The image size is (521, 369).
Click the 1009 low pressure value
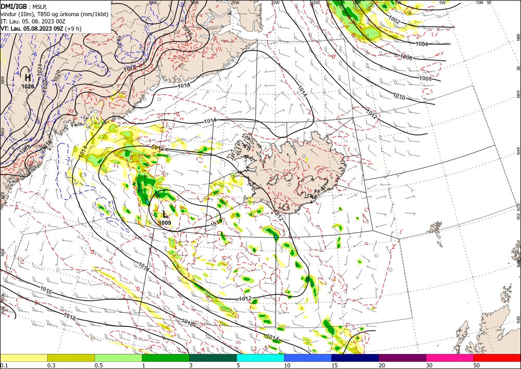[165, 223]
